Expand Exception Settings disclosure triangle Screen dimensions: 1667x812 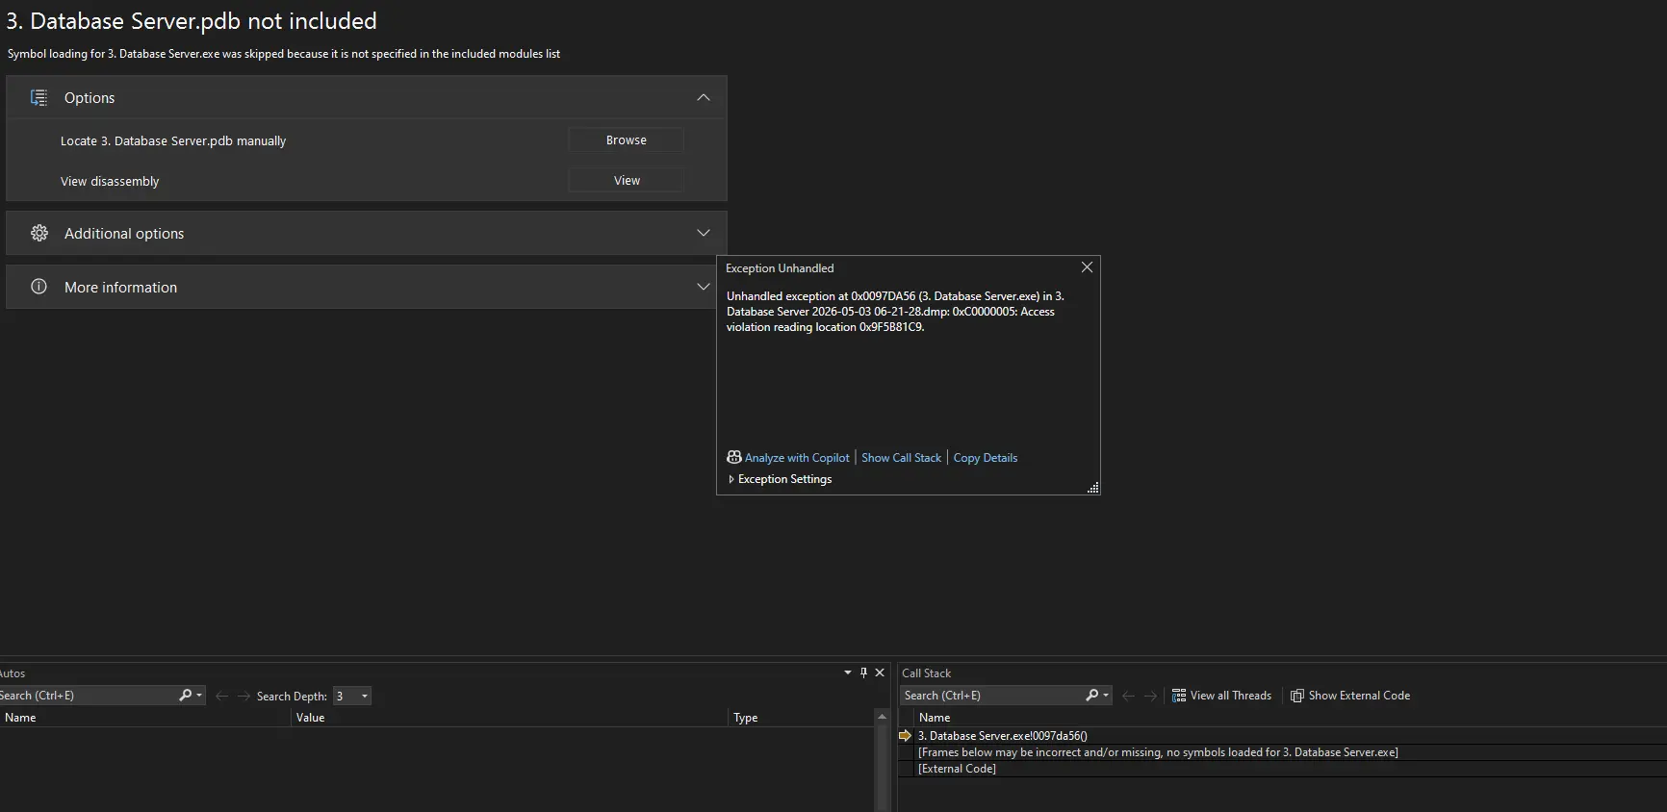(731, 479)
